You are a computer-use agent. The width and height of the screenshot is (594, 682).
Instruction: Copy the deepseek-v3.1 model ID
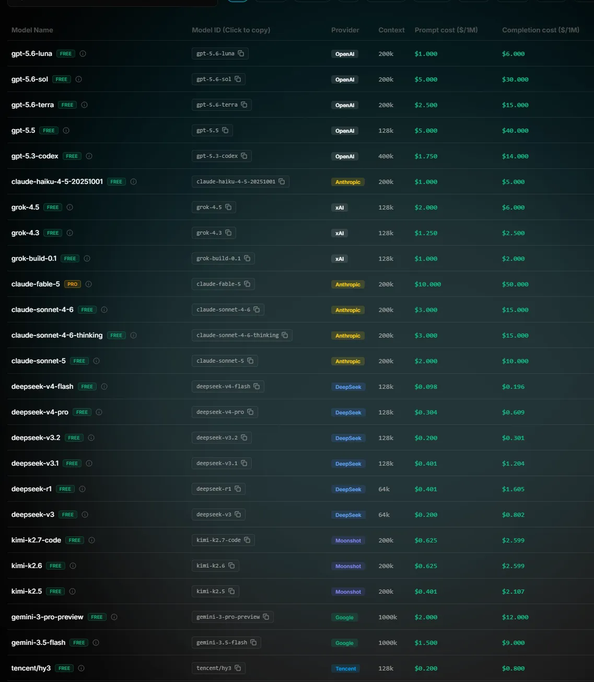coord(222,464)
